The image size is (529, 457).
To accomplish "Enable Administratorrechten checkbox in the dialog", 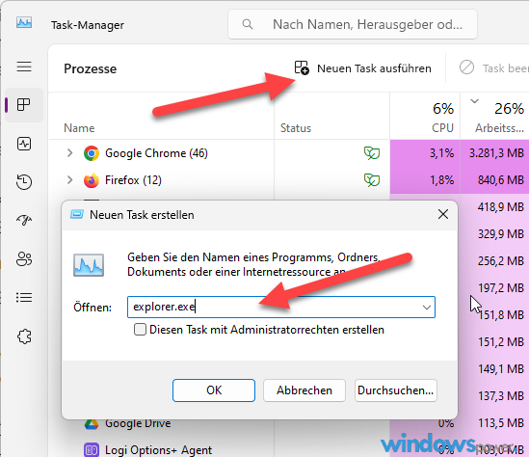I will 140,330.
